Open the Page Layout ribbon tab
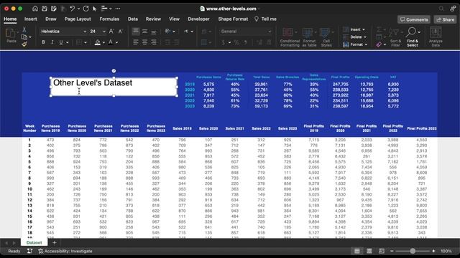Image resolution: width=460 pixels, height=258 pixels. point(78,19)
